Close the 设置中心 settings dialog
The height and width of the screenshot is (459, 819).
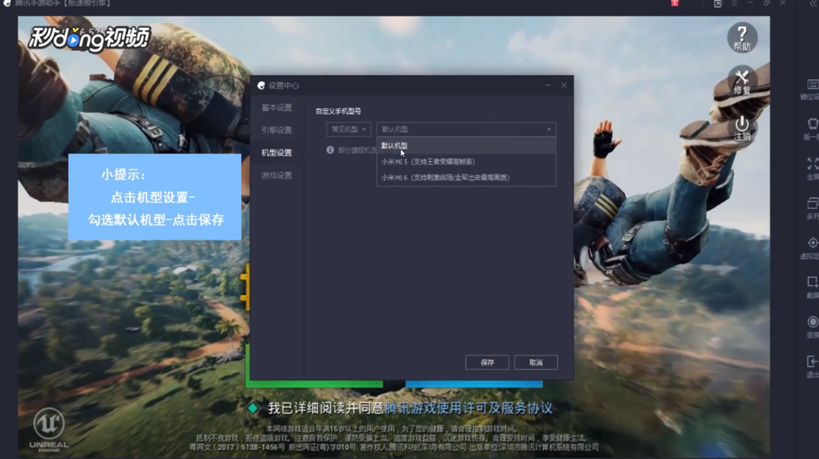[x=564, y=85]
